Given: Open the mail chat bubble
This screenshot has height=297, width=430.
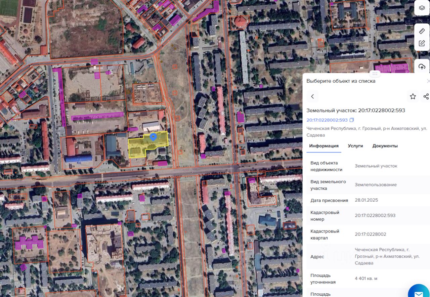Looking at the screenshot, I should 419,293.
